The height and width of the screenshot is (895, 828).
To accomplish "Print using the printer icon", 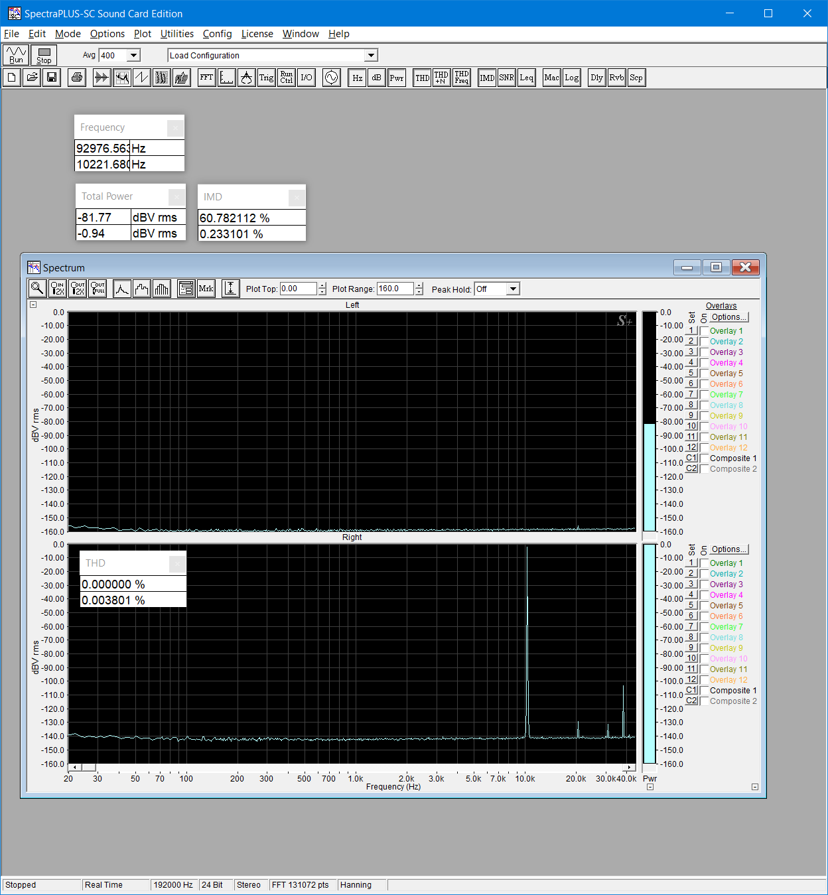I will coord(77,78).
